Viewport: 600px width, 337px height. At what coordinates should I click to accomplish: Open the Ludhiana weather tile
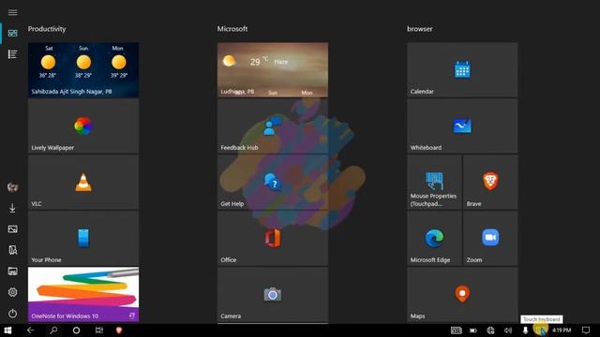pos(273,69)
